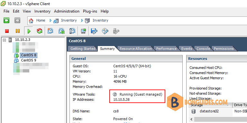Click the 16 vCPU value
The width and height of the screenshot is (247, 123).
tap(120, 77)
